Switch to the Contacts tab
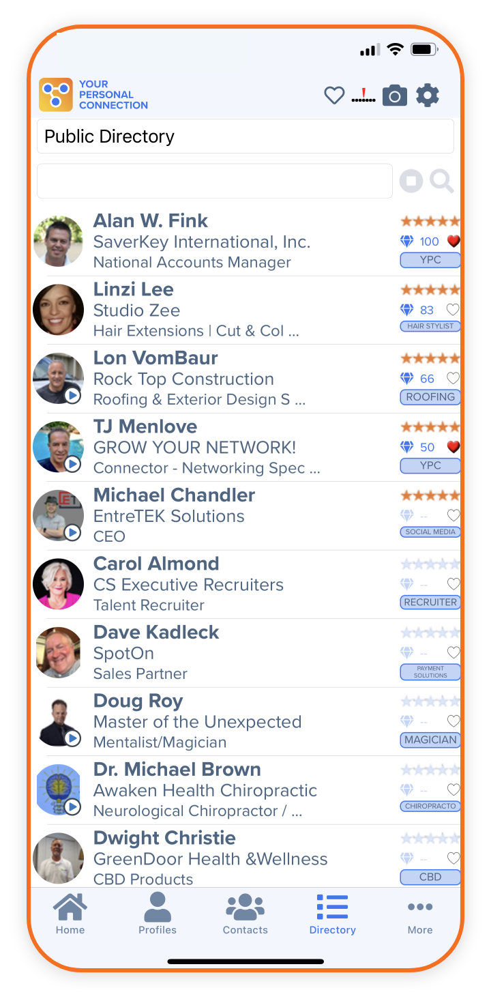Image resolution: width=491 pixels, height=1001 pixels. [x=245, y=914]
